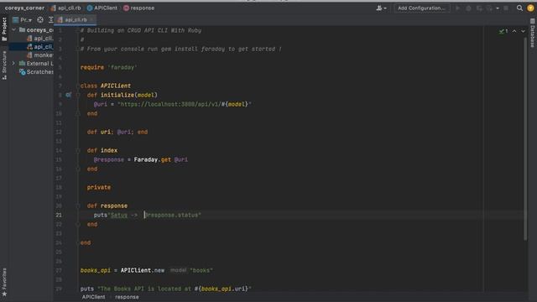Fold the def response method
The image size is (537, 302).
pyautogui.click(x=78, y=206)
